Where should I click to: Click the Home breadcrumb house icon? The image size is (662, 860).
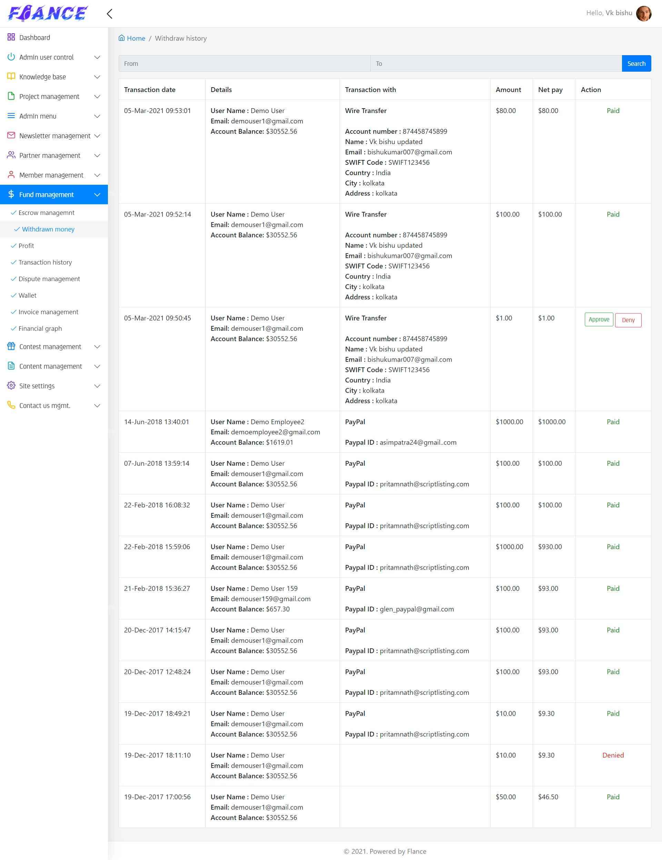click(122, 38)
